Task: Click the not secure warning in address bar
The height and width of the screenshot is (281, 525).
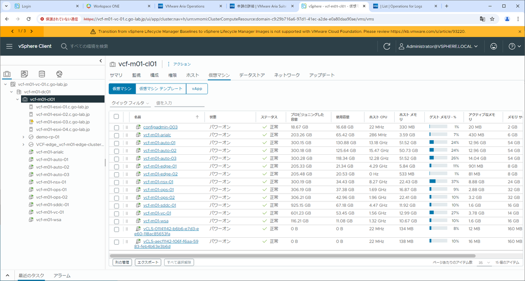Action: pos(59,19)
